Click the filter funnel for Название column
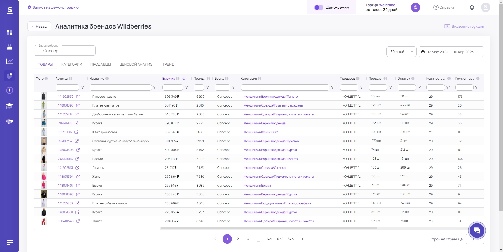 tap(155, 87)
